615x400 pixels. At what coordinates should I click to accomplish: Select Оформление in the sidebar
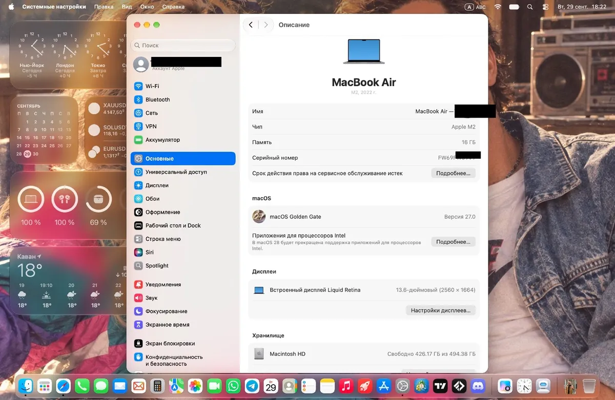pos(183,212)
